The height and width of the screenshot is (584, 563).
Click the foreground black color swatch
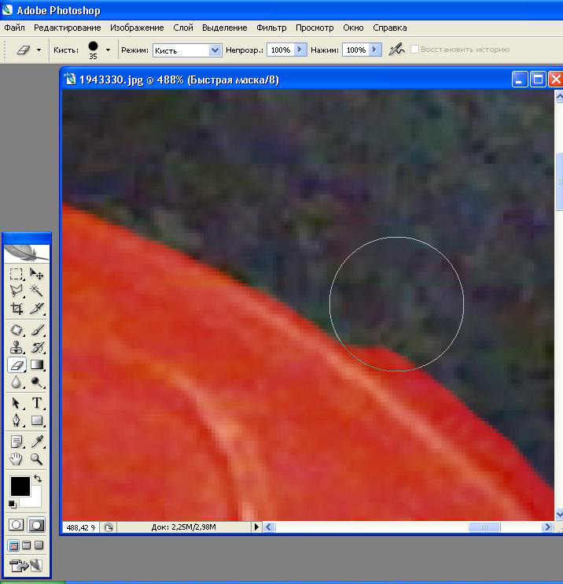pyautogui.click(x=20, y=486)
